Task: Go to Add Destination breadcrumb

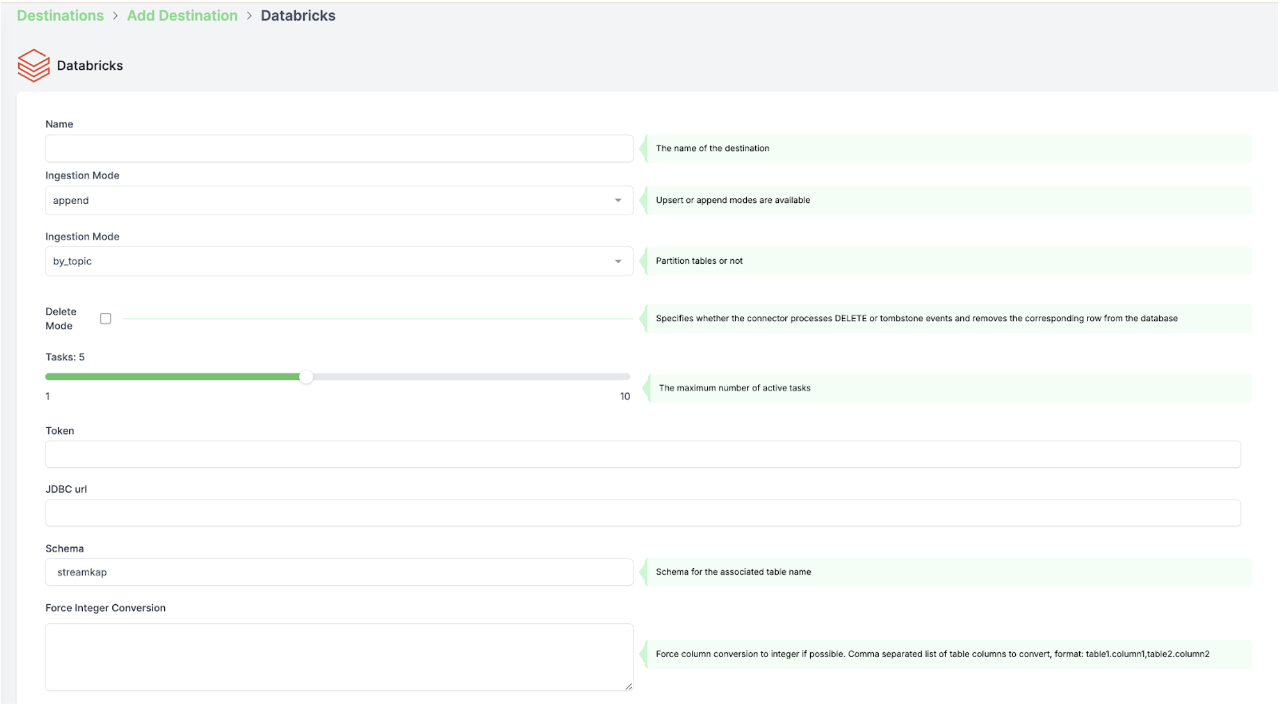Action: point(182,16)
